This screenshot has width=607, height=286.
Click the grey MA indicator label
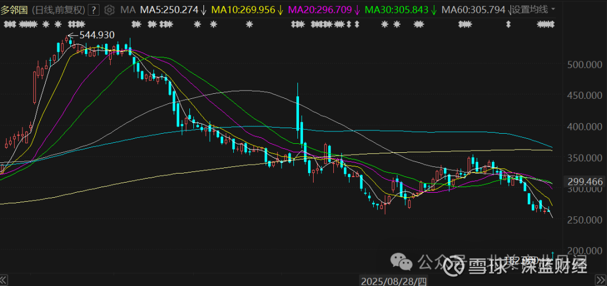128,10
